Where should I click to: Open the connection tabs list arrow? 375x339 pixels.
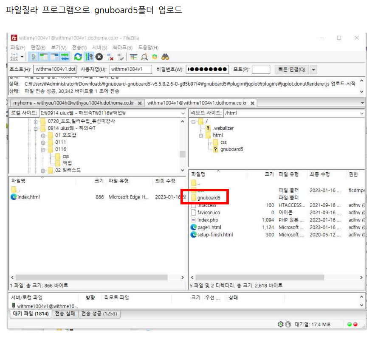(362, 103)
